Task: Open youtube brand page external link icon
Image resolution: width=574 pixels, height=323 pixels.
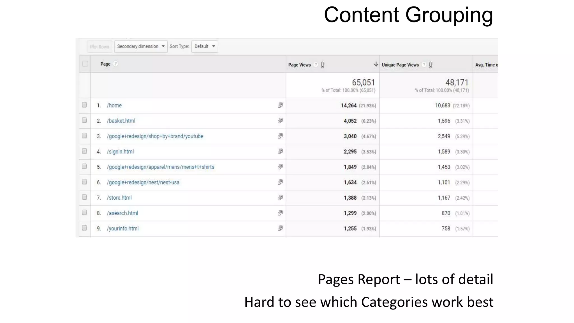Action: click(280, 136)
